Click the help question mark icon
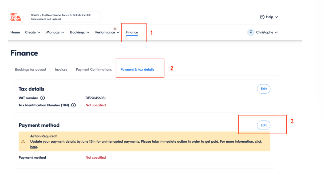This screenshot has width=324, height=188. click(x=262, y=17)
